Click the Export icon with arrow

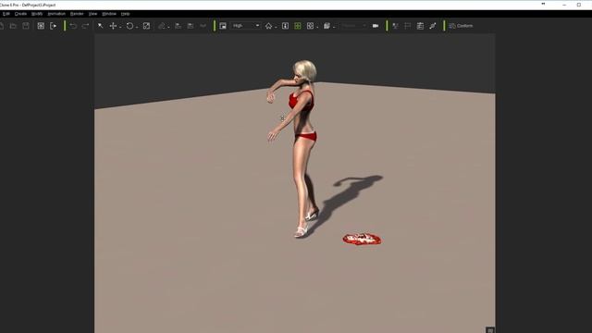(x=54, y=26)
